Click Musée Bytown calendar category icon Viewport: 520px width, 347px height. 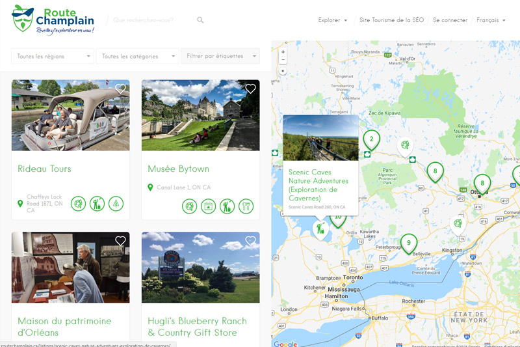(208, 206)
